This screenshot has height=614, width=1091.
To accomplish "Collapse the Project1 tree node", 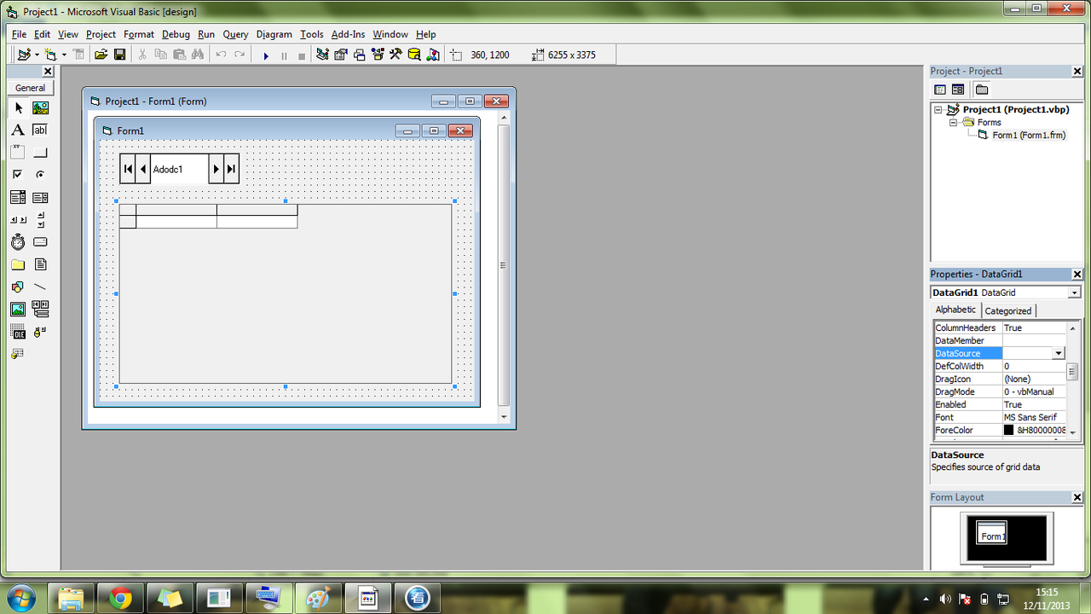I will coord(938,110).
